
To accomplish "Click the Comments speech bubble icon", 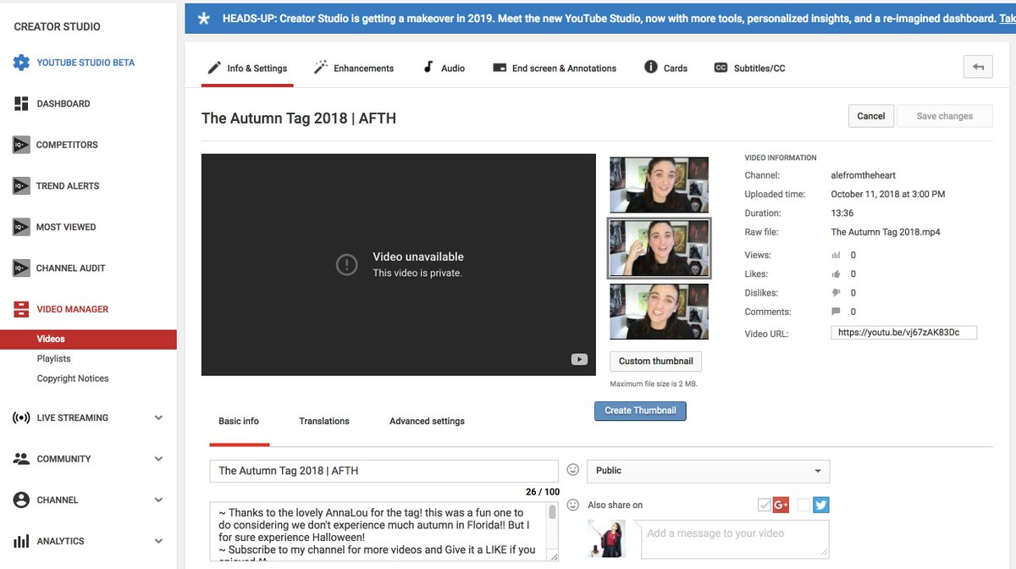I will click(837, 312).
